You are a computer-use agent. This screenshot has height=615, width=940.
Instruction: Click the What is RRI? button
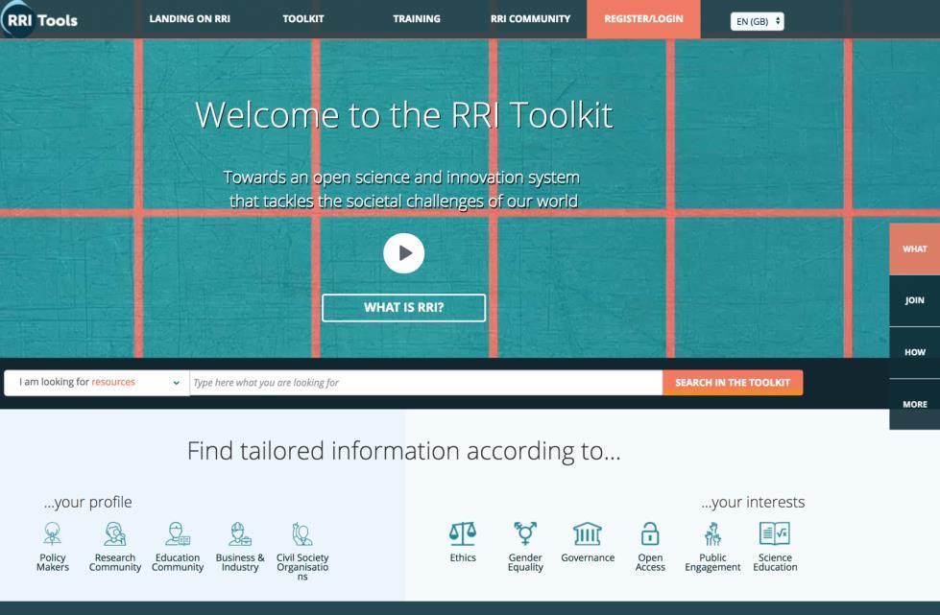tap(404, 308)
